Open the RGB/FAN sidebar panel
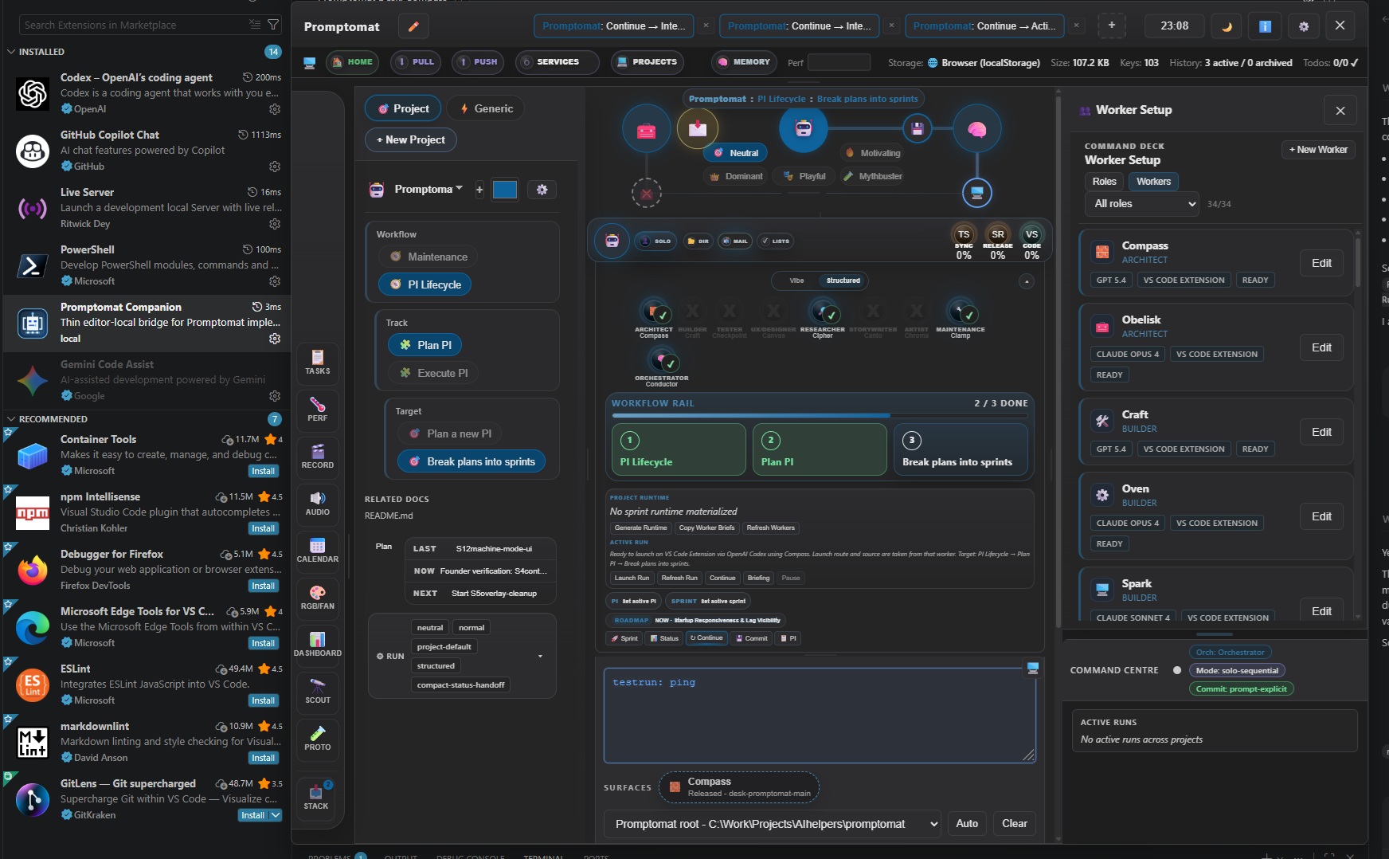Viewport: 1389px width, 859px height. pos(317,598)
